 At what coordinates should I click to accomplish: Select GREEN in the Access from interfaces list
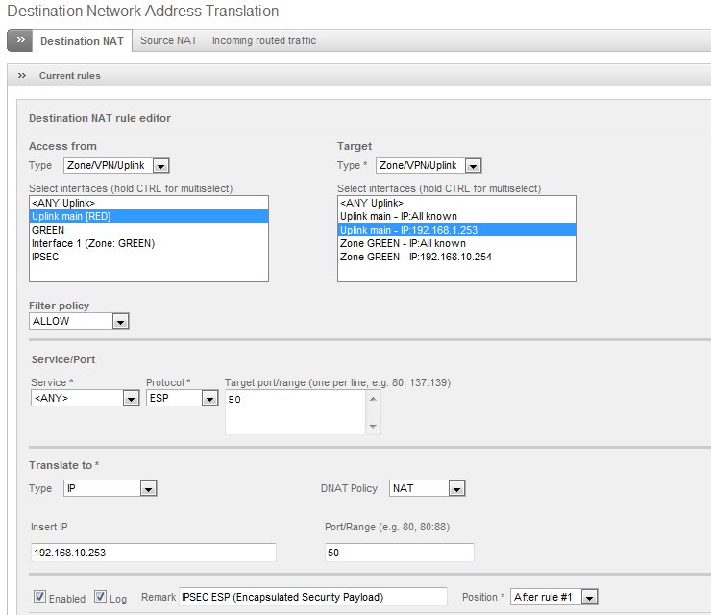[x=48, y=231]
